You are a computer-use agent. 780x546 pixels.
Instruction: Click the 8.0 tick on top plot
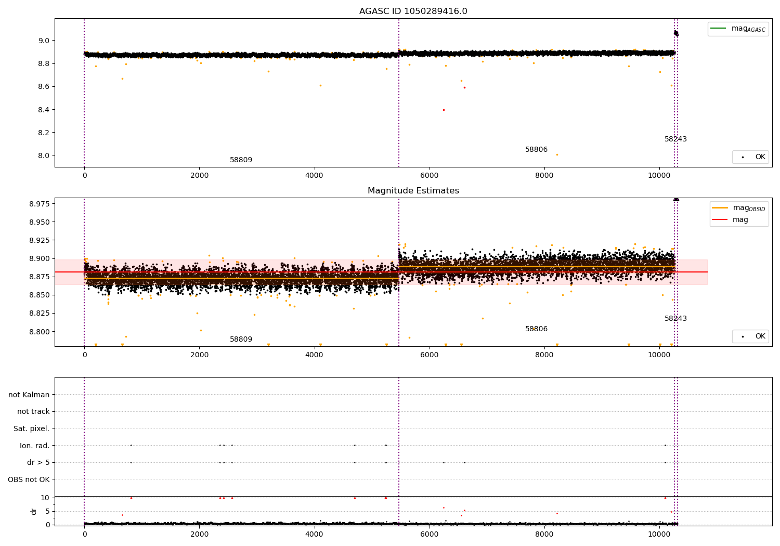44,155
